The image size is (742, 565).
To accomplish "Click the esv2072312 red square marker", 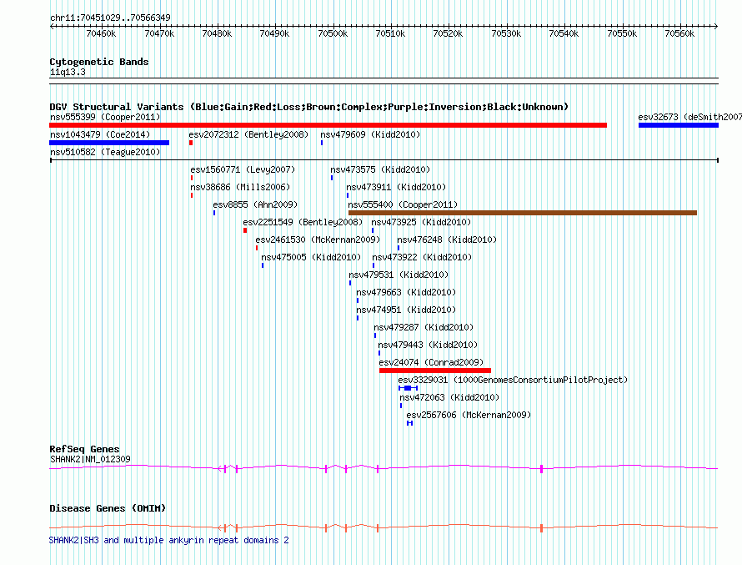I will (191, 143).
